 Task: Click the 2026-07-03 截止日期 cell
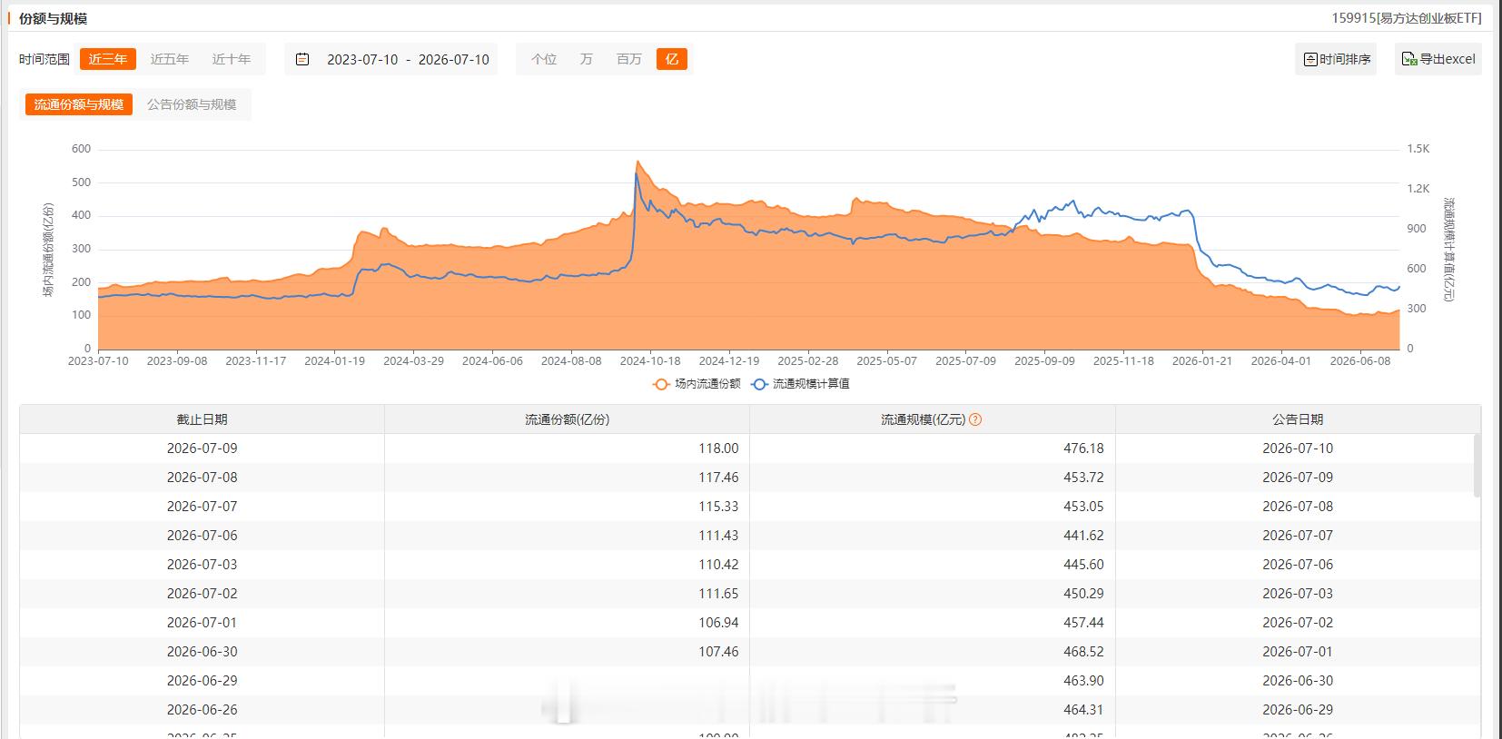pyautogui.click(x=203, y=565)
